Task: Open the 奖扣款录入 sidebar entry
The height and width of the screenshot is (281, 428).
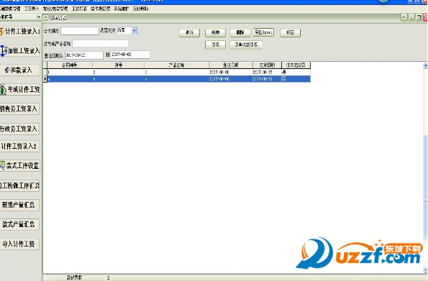Action: [20, 70]
